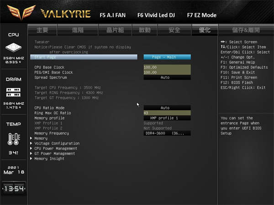This screenshot has width=274, height=205.
Task: Click the 3604 MHZ DRAM speed reading
Action: point(14,103)
